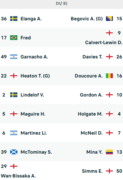Image resolution: width=123 pixels, height=180 pixels.
Task: Select Maguire H. from substitutes
Action: pos(33,114)
